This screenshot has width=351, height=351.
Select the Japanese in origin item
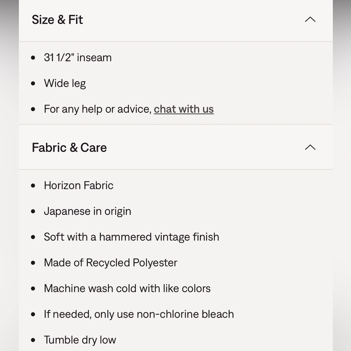[87, 211]
